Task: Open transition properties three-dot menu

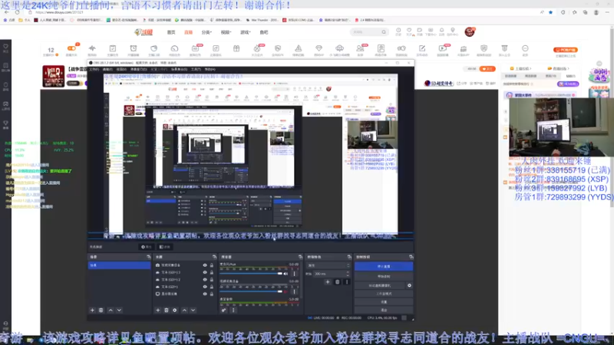Action: click(347, 281)
